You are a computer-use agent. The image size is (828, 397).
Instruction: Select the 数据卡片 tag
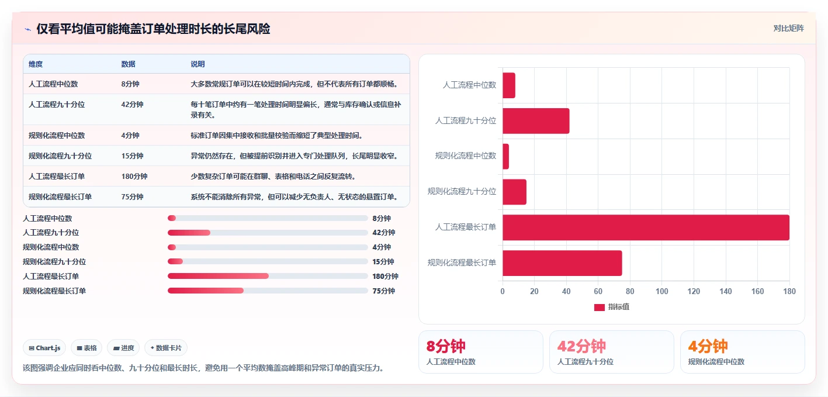166,348
